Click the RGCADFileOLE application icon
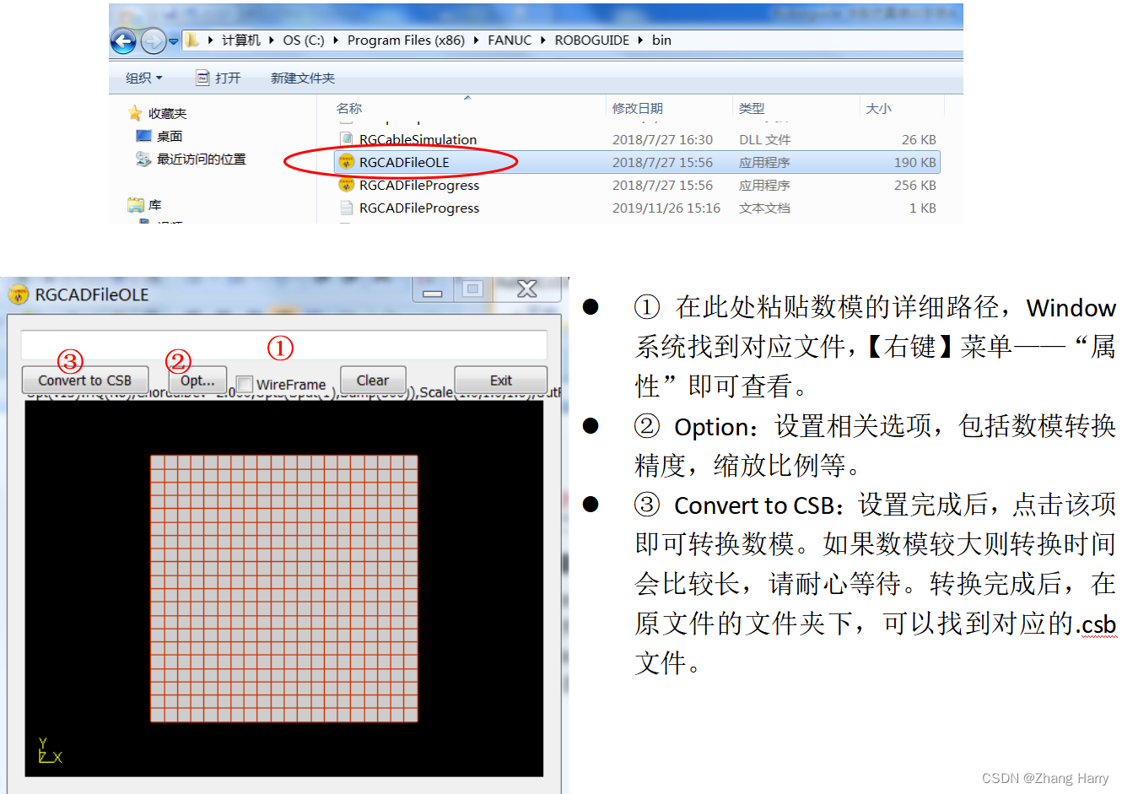This screenshot has height=794, width=1122. (346, 162)
